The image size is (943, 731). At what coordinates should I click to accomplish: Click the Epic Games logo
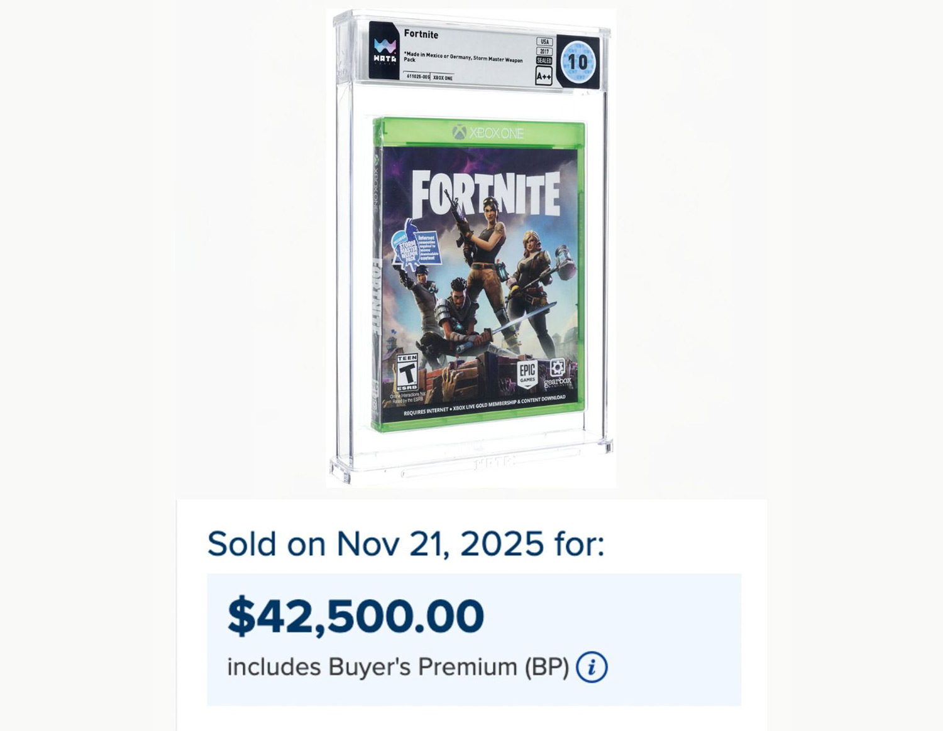[x=527, y=374]
